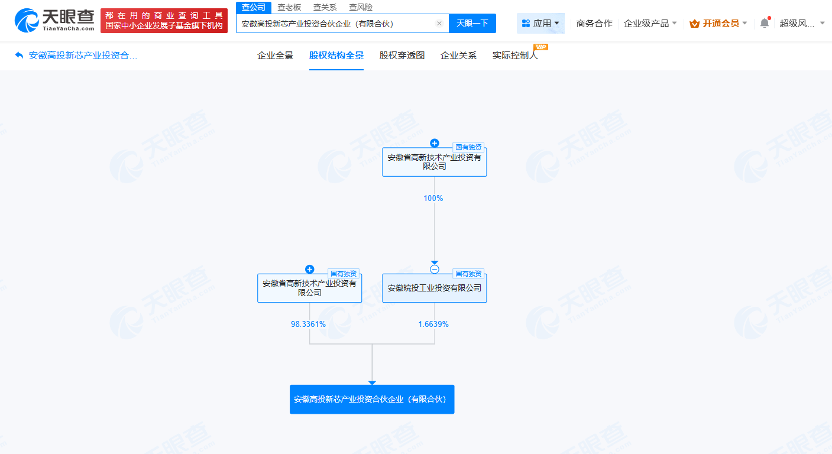The width and height of the screenshot is (832, 454).
Task: Clear the search box with the X icon
Action: pyautogui.click(x=439, y=23)
